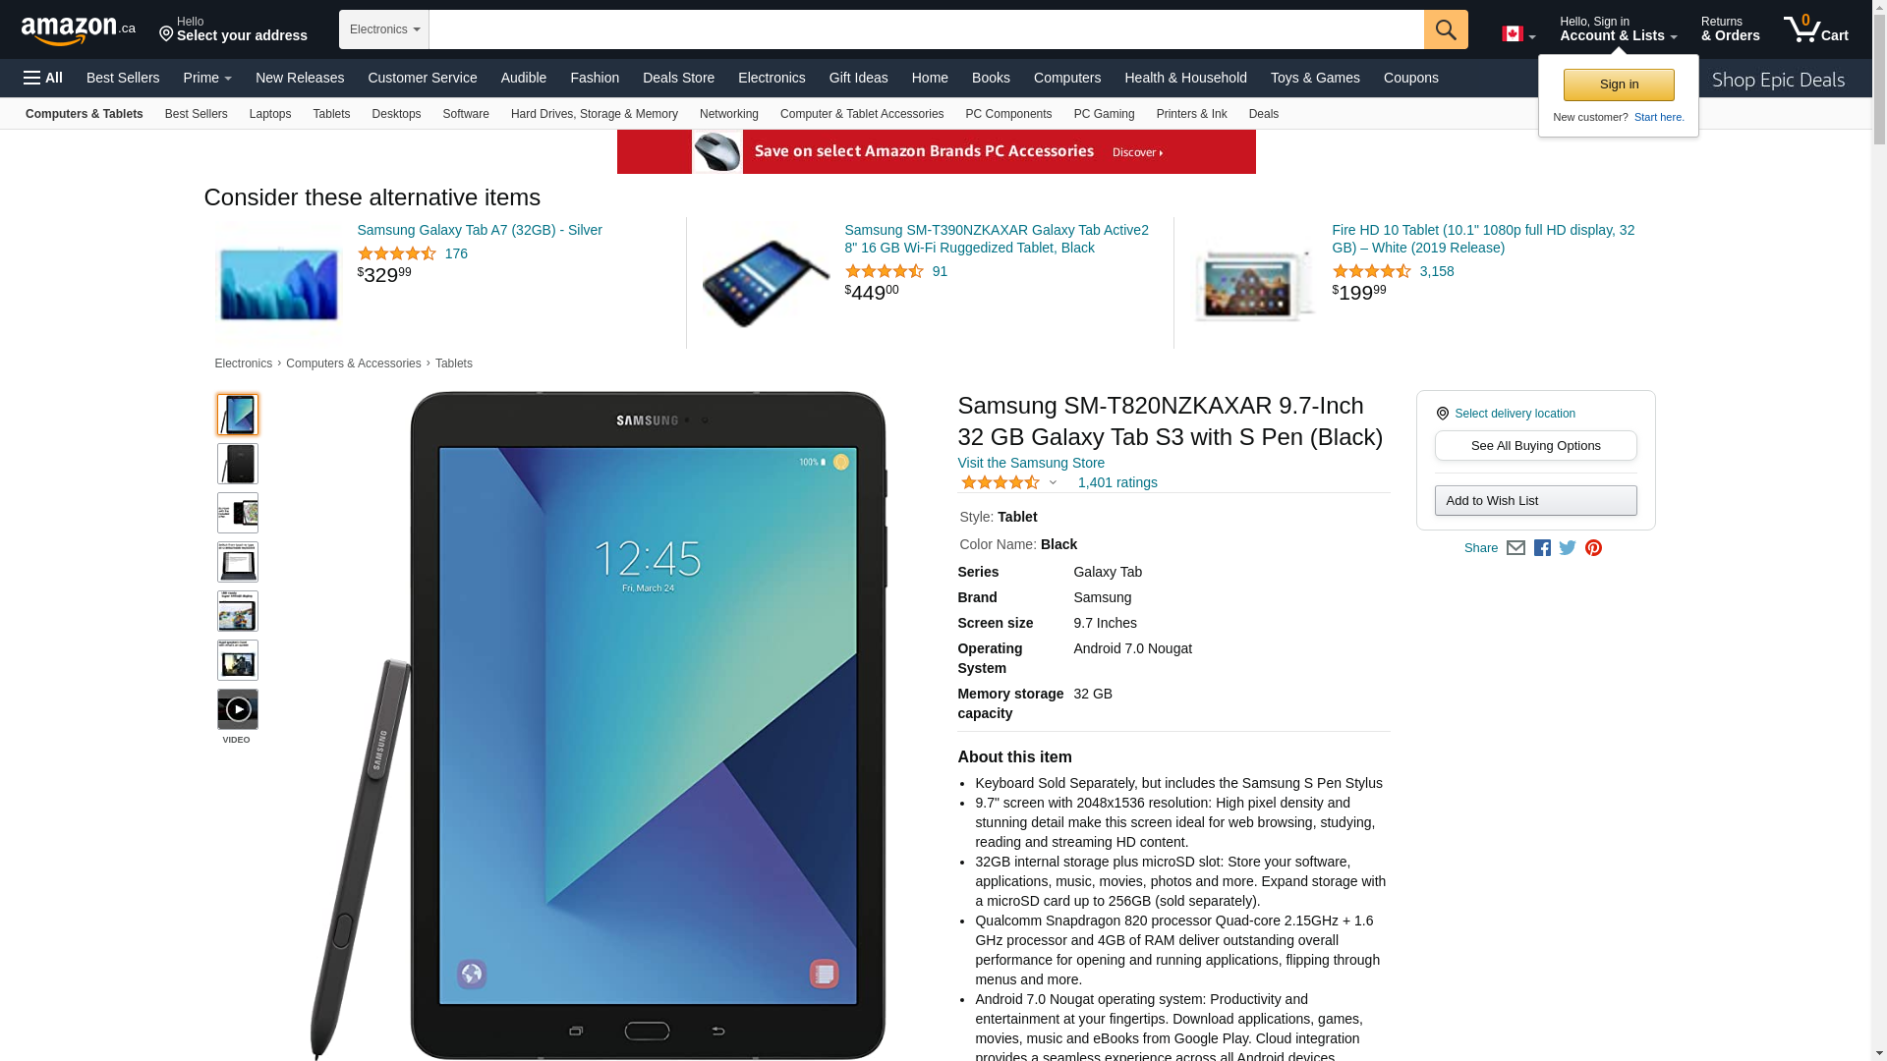Share via Twitter icon
The width and height of the screenshot is (1887, 1061).
(x=1568, y=548)
